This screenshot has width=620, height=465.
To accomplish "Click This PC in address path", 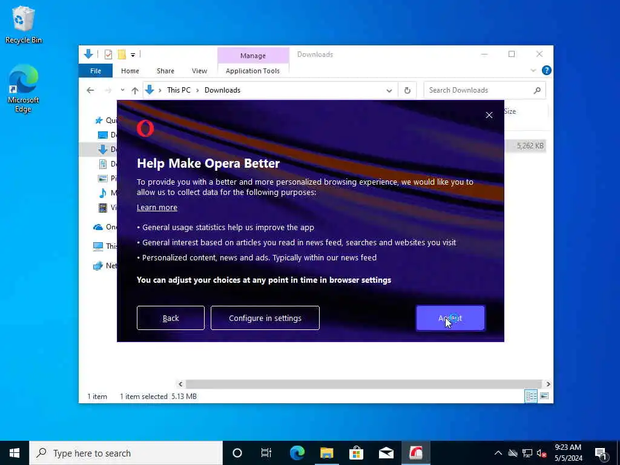I will tap(179, 90).
